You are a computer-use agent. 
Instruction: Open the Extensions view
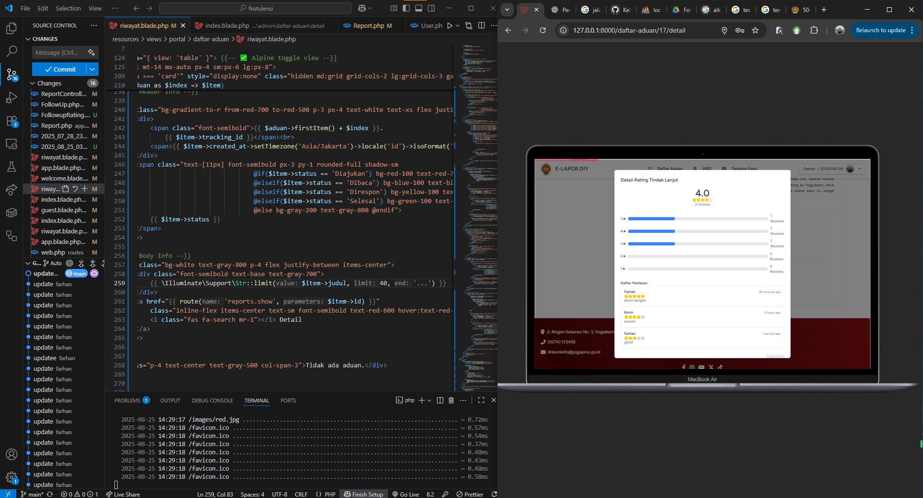point(12,121)
